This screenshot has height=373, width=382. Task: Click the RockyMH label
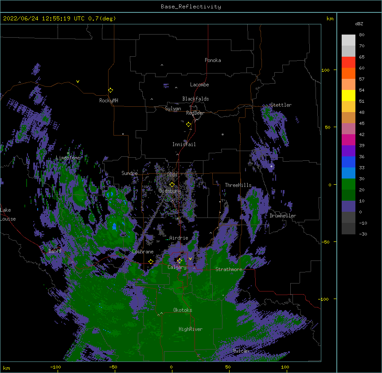coord(109,101)
